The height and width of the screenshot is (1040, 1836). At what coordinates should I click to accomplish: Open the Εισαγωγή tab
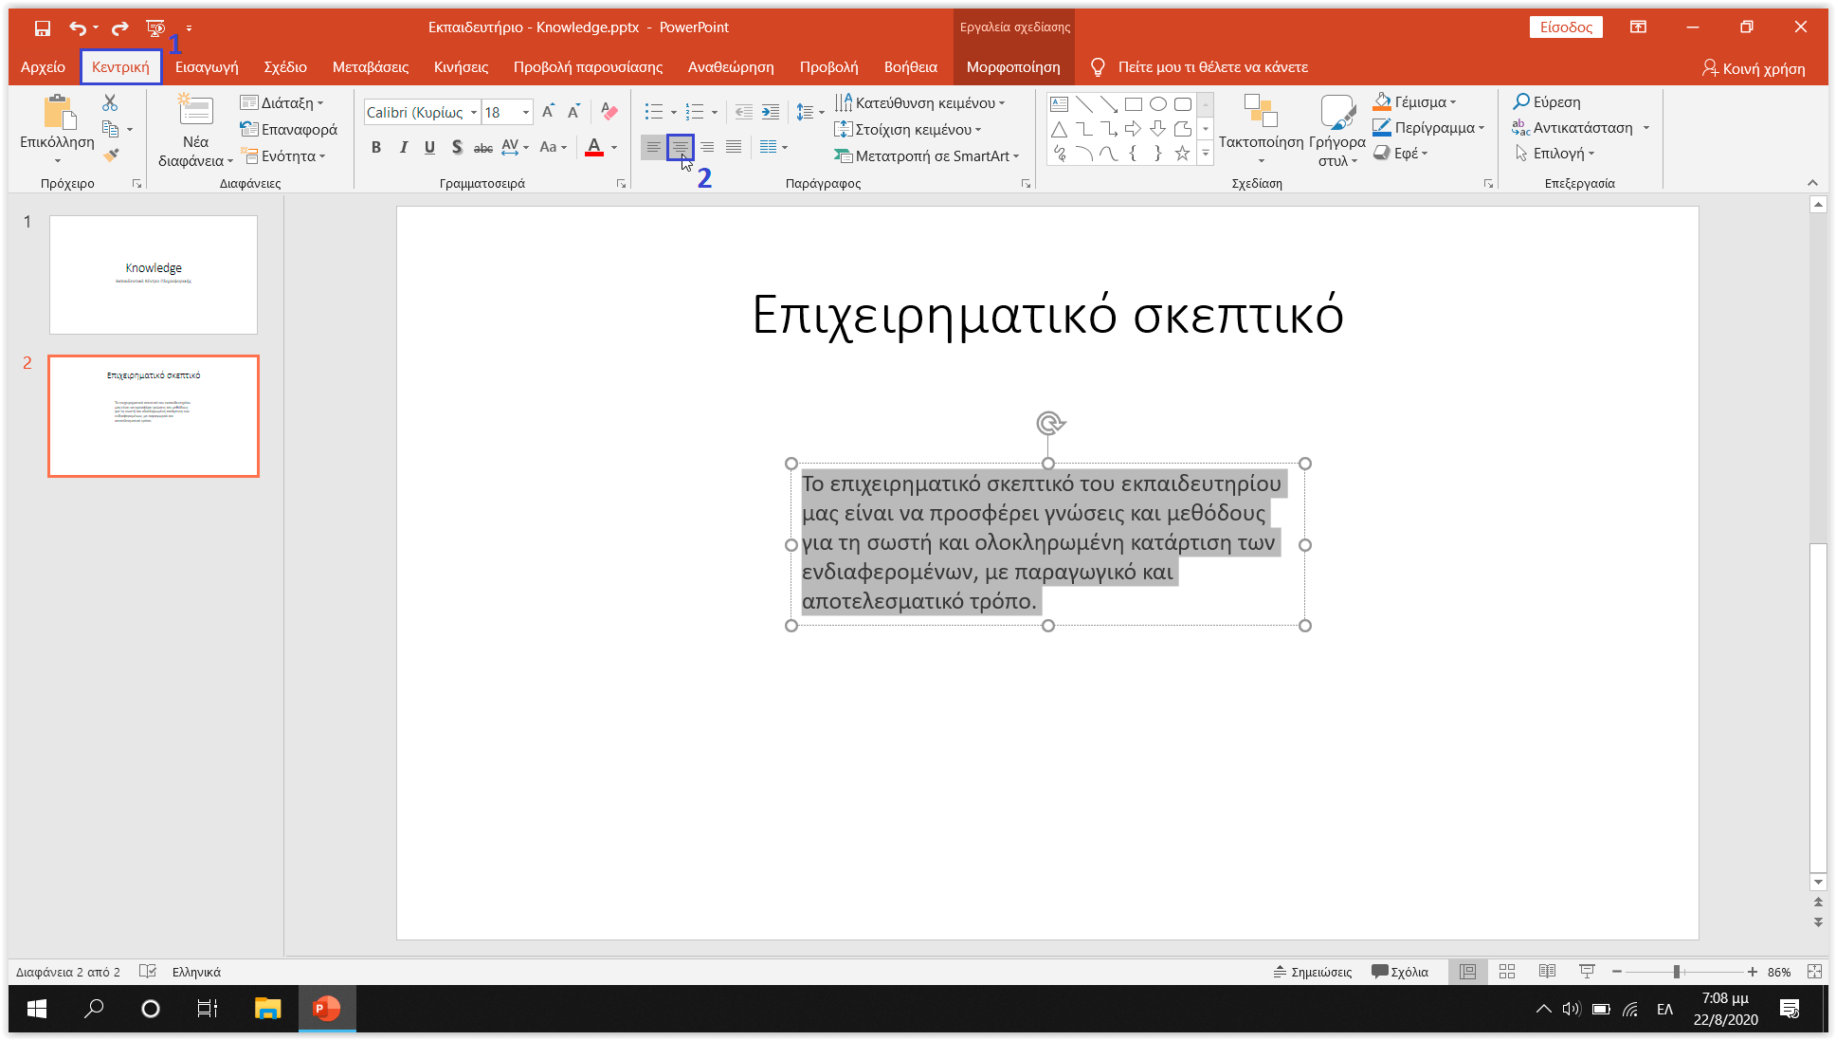[207, 67]
